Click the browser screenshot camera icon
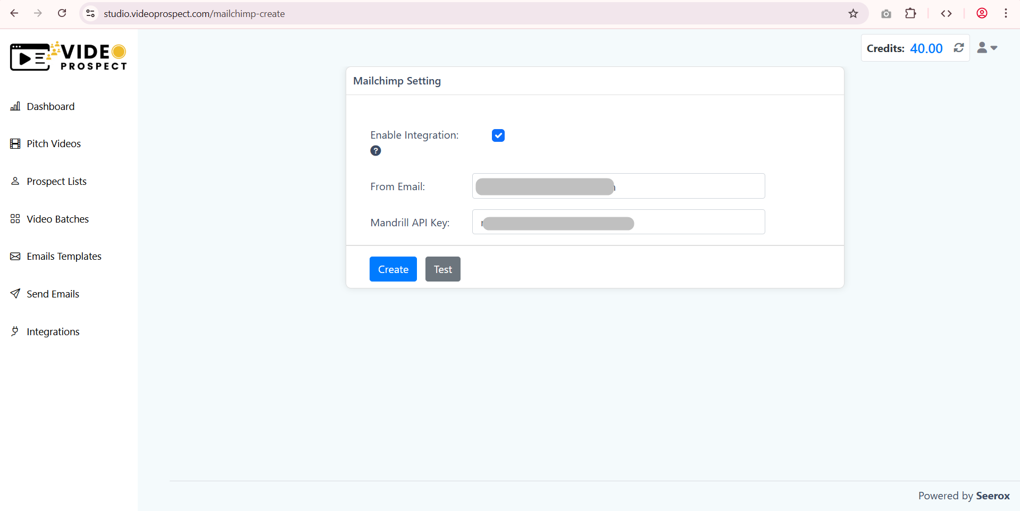The height and width of the screenshot is (511, 1020). [886, 13]
